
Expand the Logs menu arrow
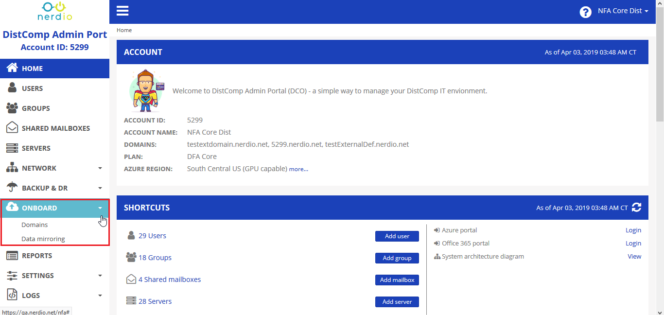(100, 296)
